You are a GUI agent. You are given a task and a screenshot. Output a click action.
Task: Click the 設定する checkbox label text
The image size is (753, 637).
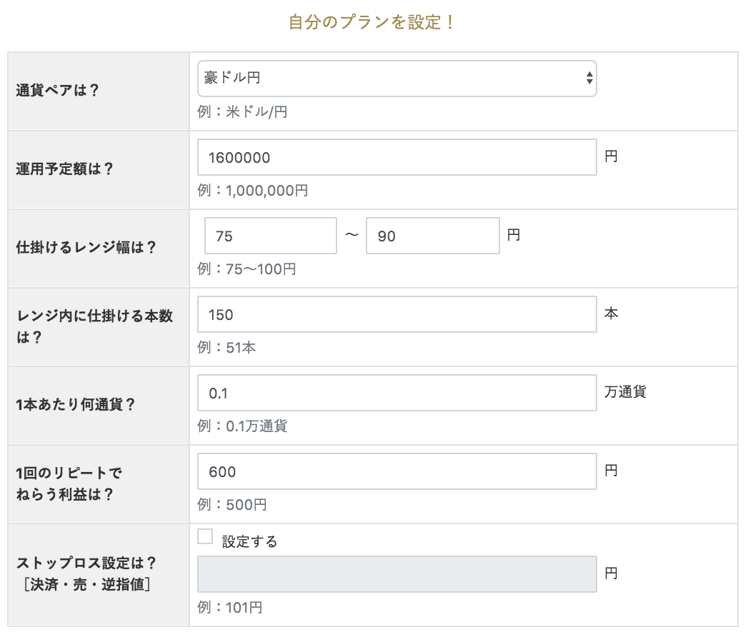pyautogui.click(x=250, y=542)
